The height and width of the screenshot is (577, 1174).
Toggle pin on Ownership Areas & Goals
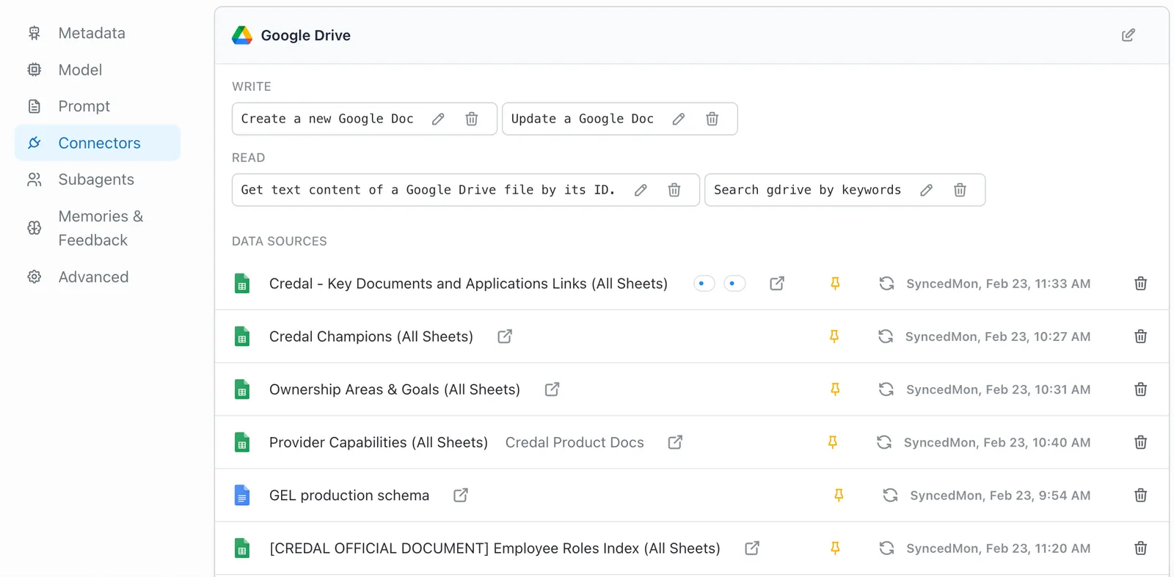835,389
